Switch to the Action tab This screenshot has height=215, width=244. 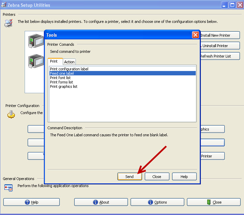click(x=69, y=62)
